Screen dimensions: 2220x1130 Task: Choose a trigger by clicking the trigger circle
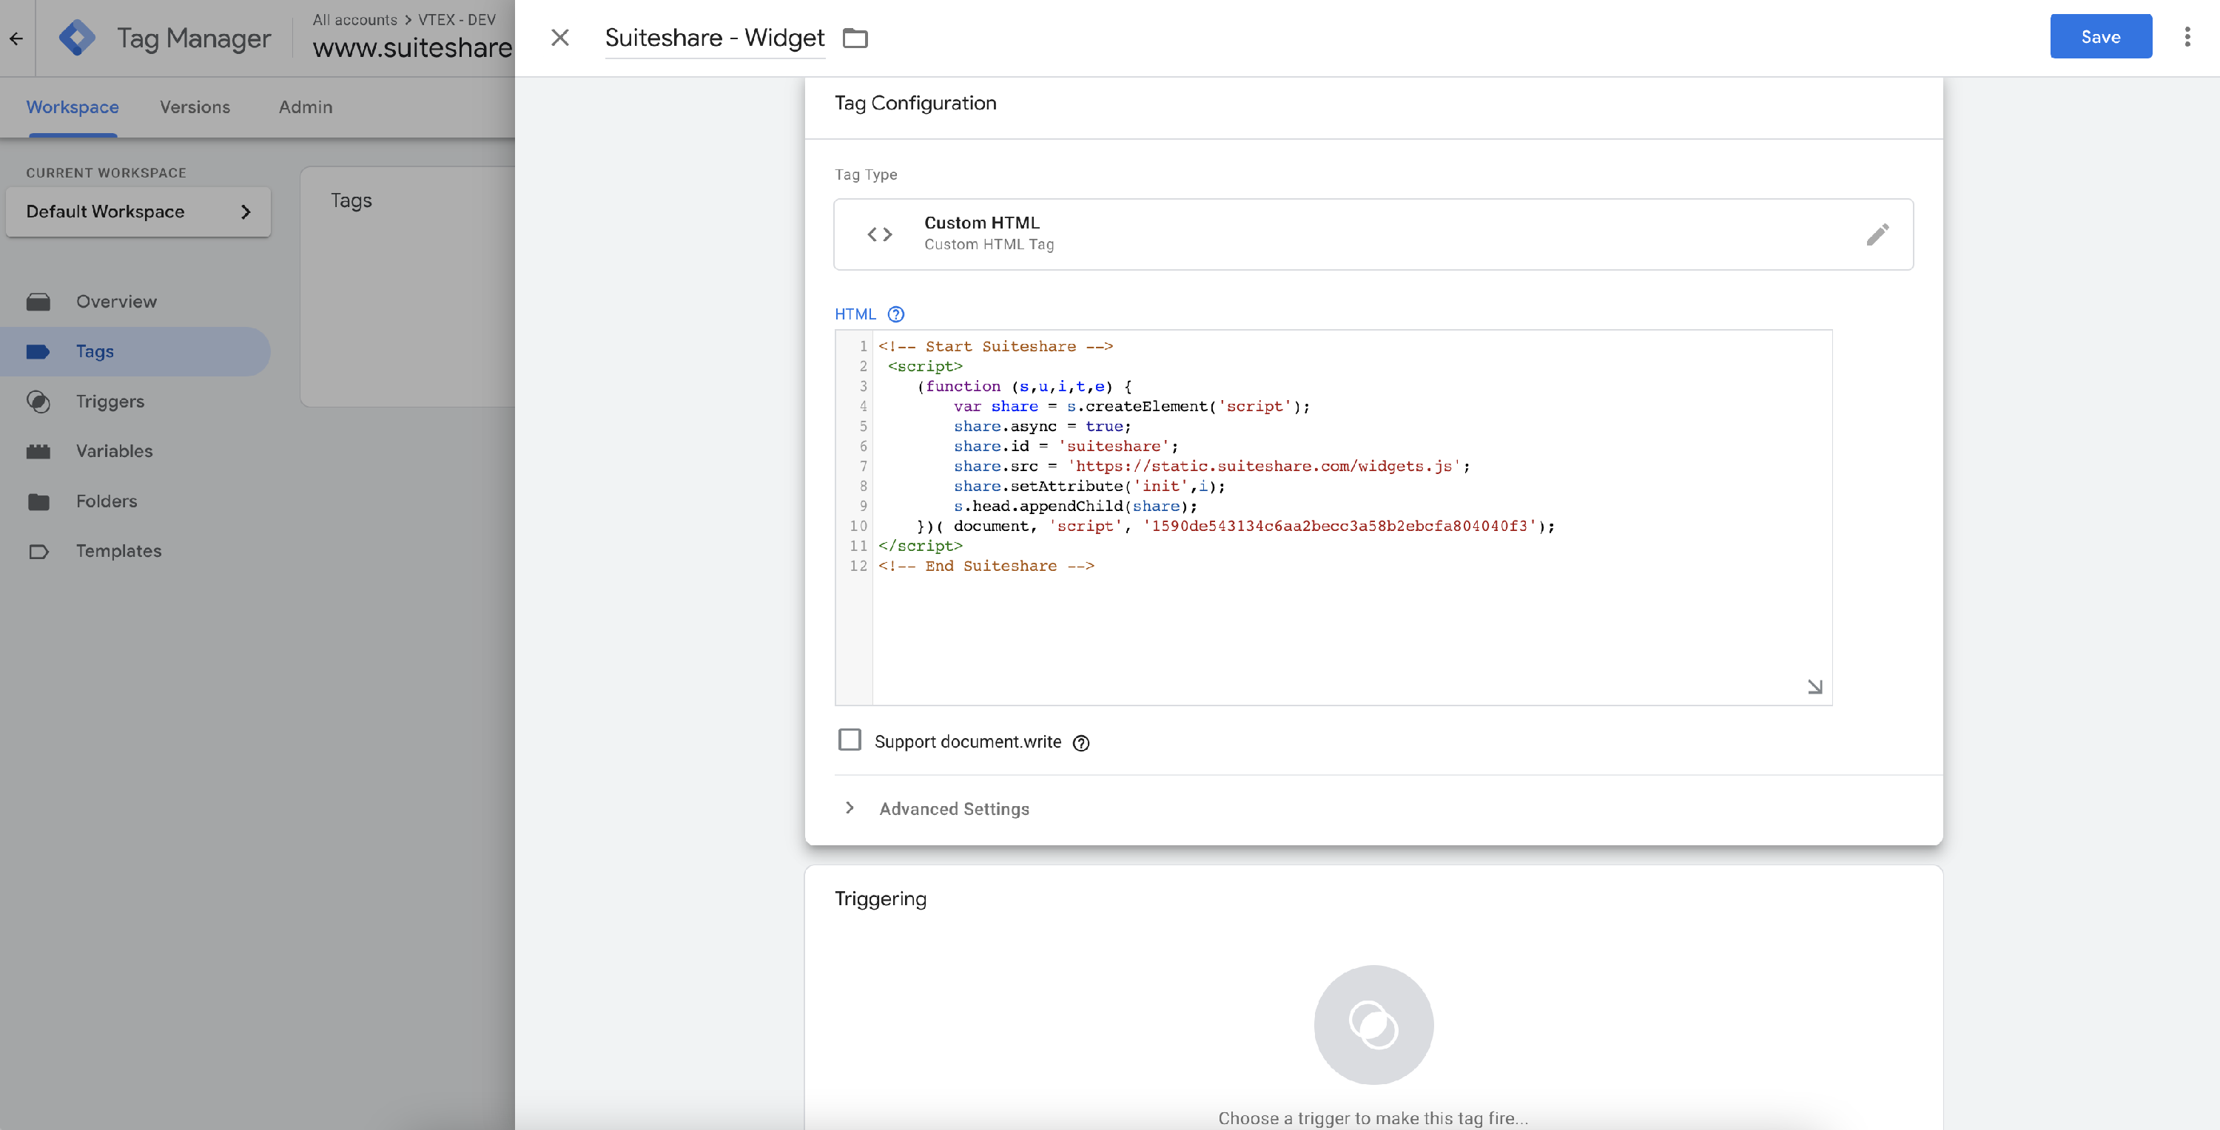(1373, 1025)
